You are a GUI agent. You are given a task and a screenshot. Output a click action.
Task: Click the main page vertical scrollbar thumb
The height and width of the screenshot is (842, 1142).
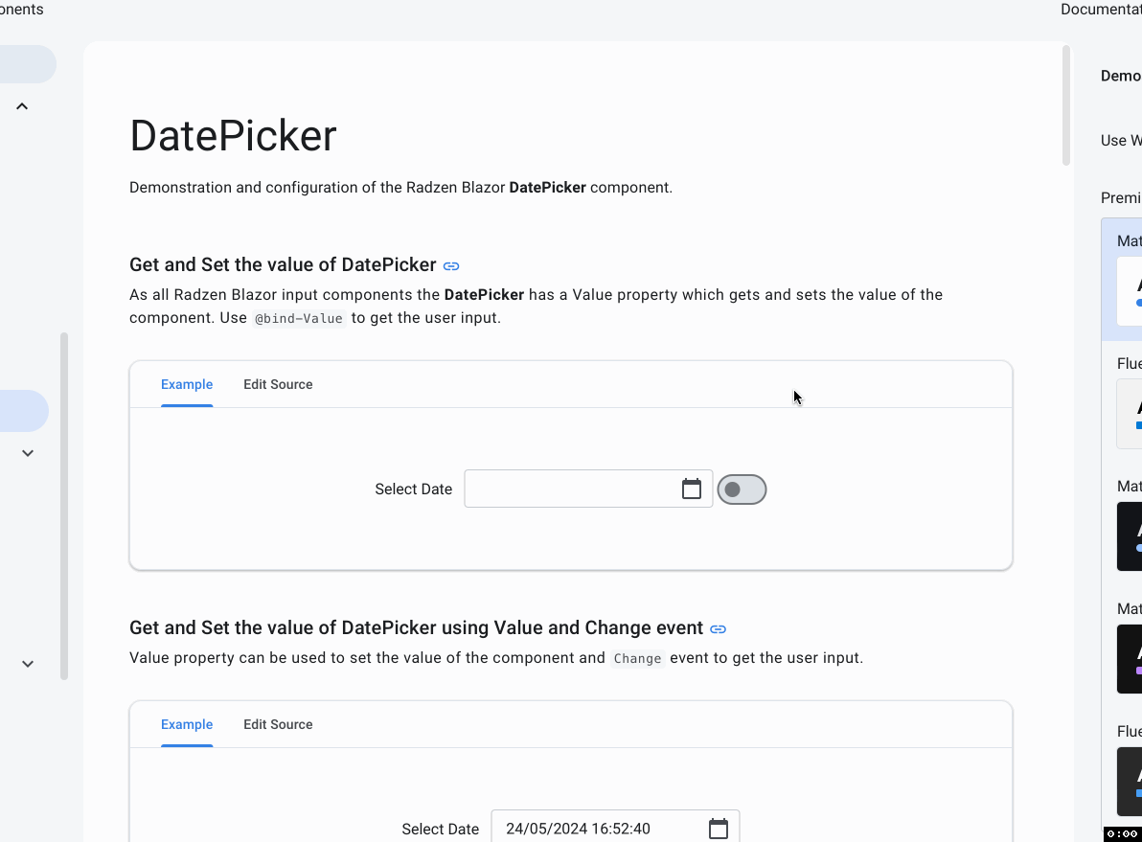click(x=1066, y=105)
